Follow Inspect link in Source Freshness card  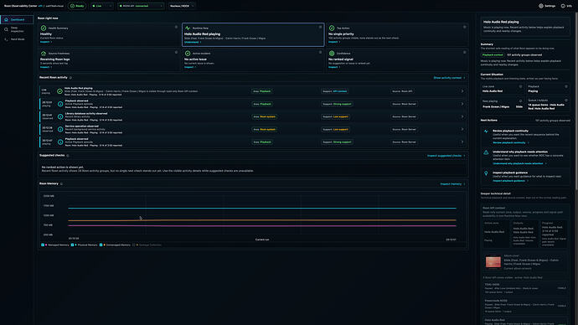pyautogui.click(x=46, y=67)
